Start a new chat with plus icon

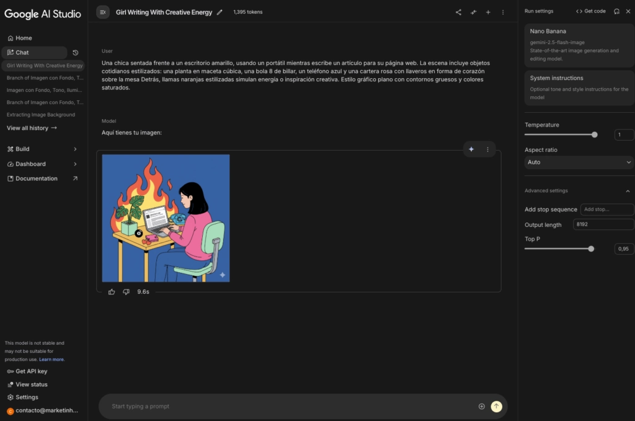click(488, 12)
